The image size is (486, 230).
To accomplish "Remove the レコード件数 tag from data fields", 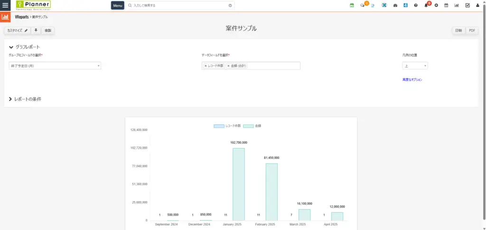I will tap(206, 66).
